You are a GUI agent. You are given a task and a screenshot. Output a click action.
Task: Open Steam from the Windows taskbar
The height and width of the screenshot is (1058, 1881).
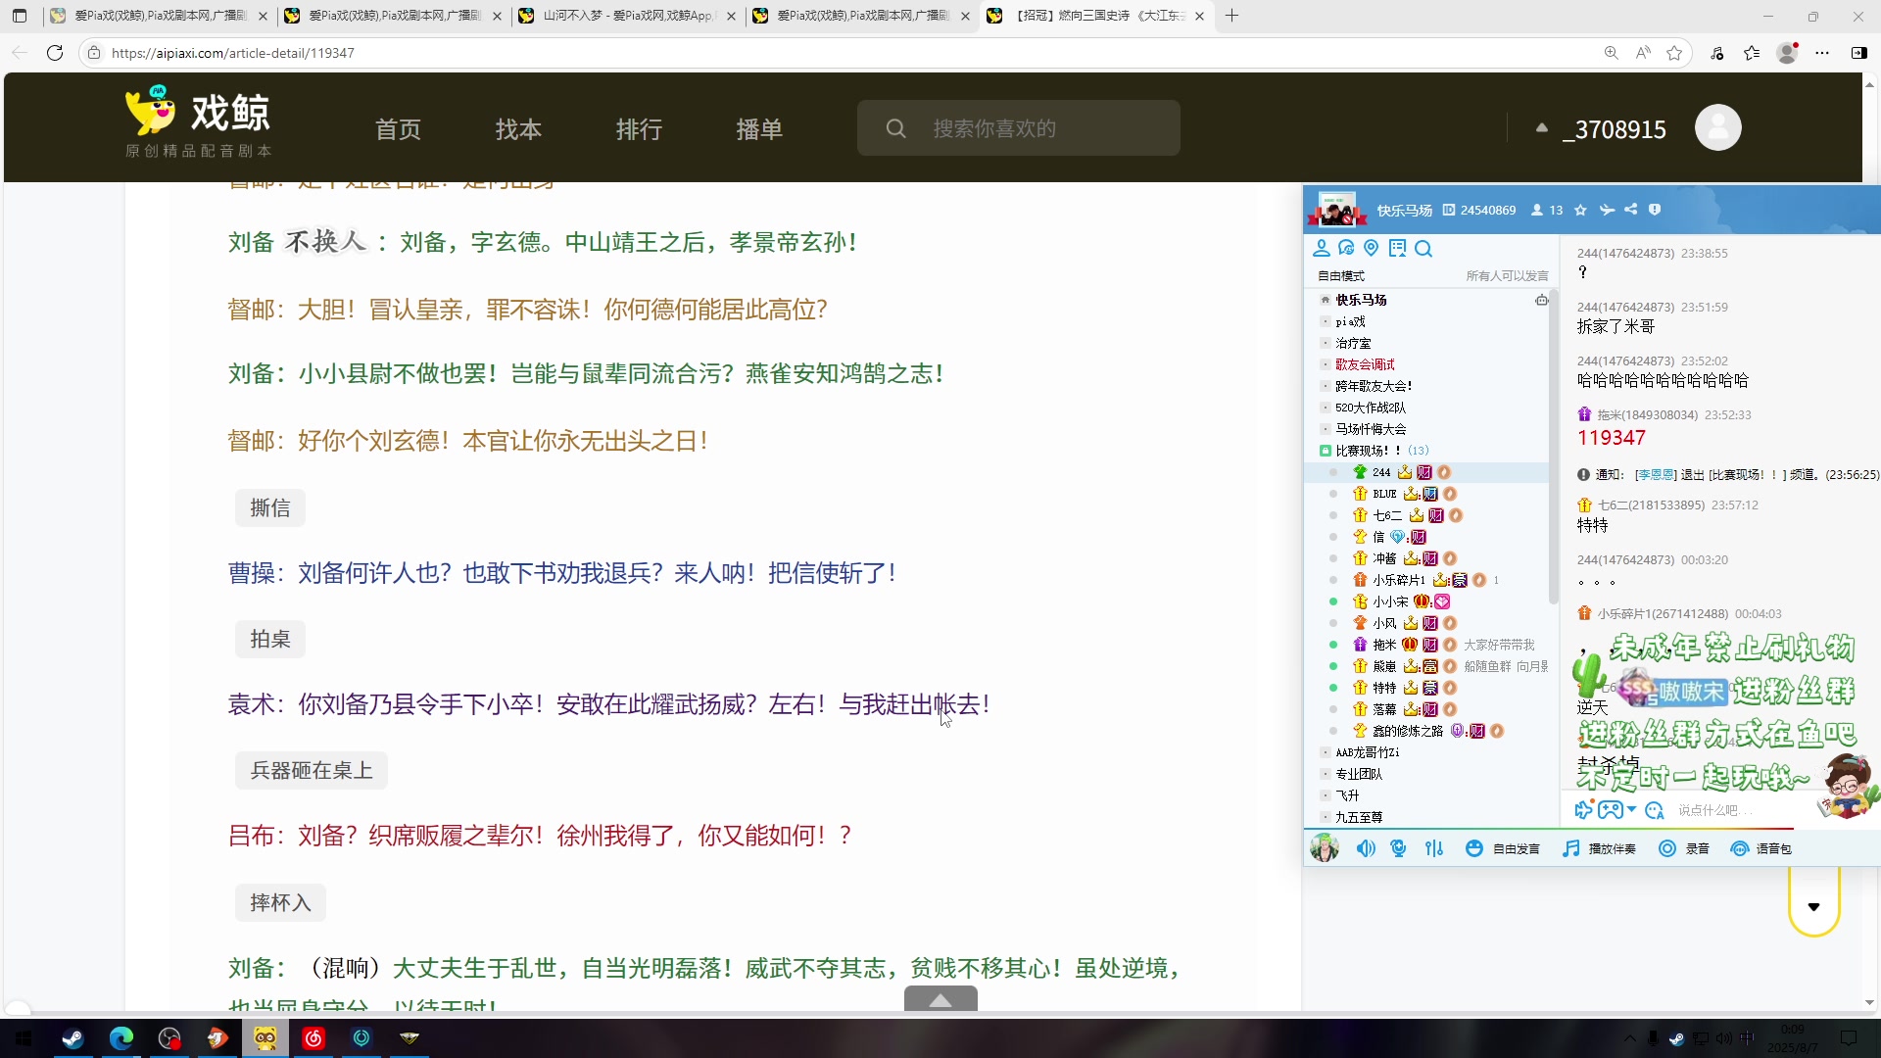pyautogui.click(x=72, y=1038)
